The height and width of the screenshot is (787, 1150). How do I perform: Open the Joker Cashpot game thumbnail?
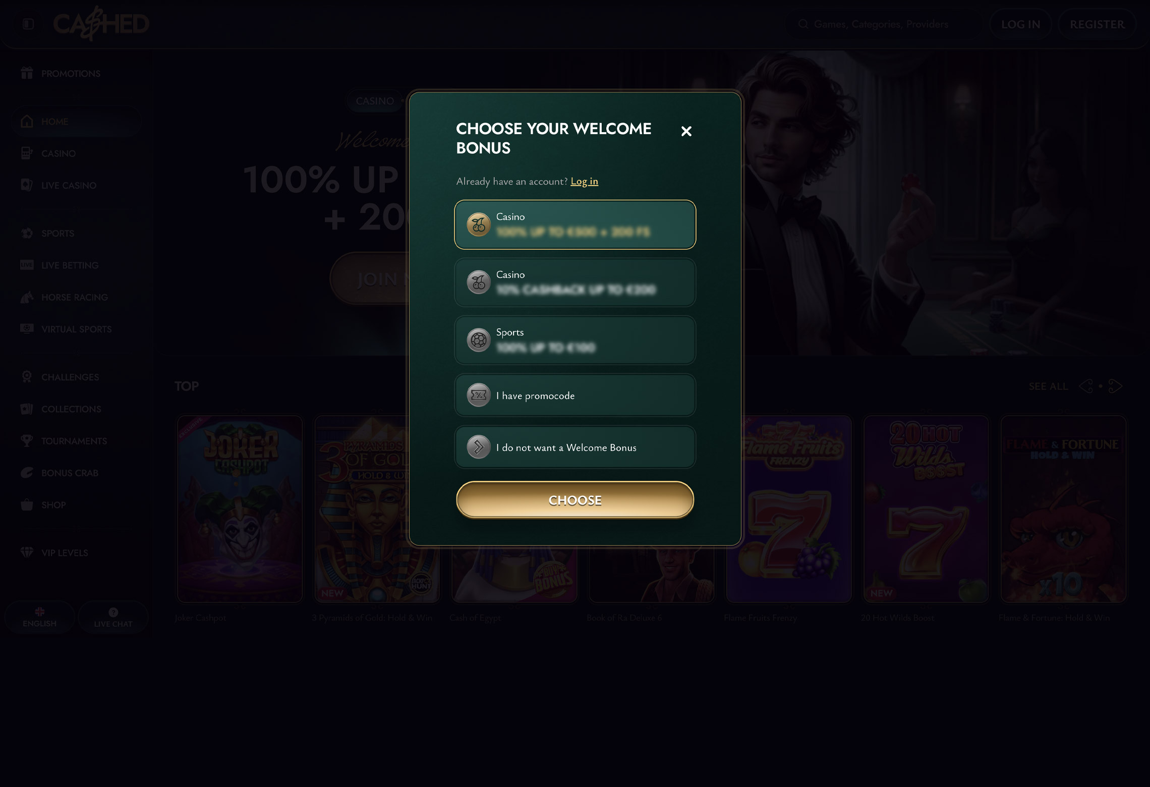coord(240,509)
